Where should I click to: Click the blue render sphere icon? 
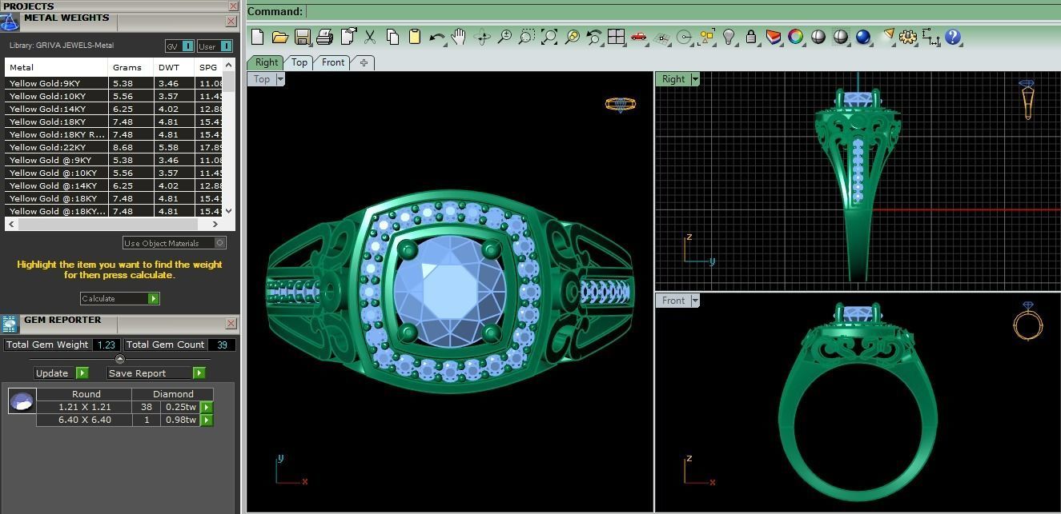pos(863,37)
